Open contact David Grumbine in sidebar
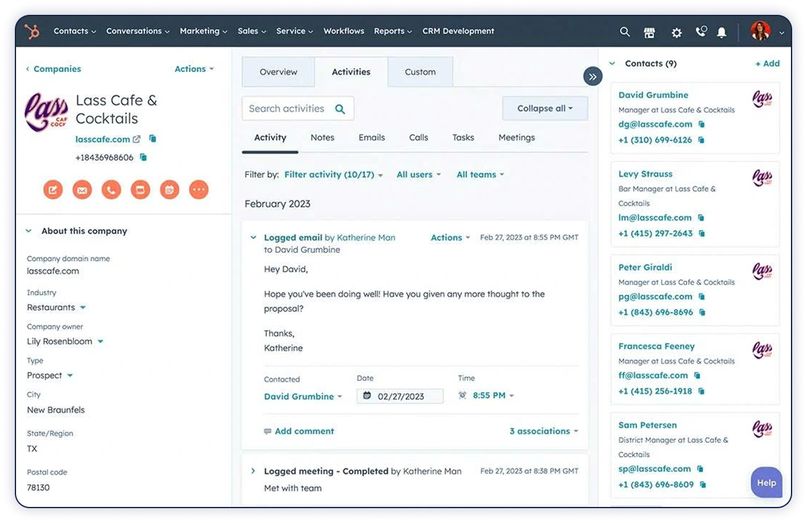This screenshot has width=807, height=523. pos(653,95)
